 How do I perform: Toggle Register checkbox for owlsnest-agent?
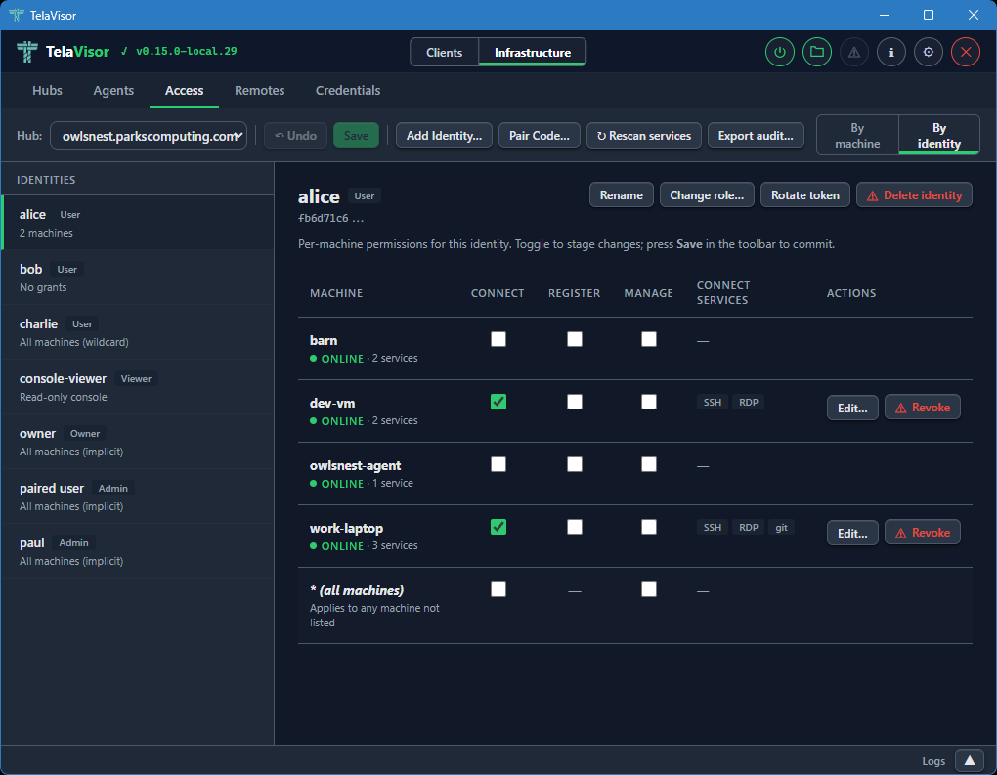click(574, 464)
